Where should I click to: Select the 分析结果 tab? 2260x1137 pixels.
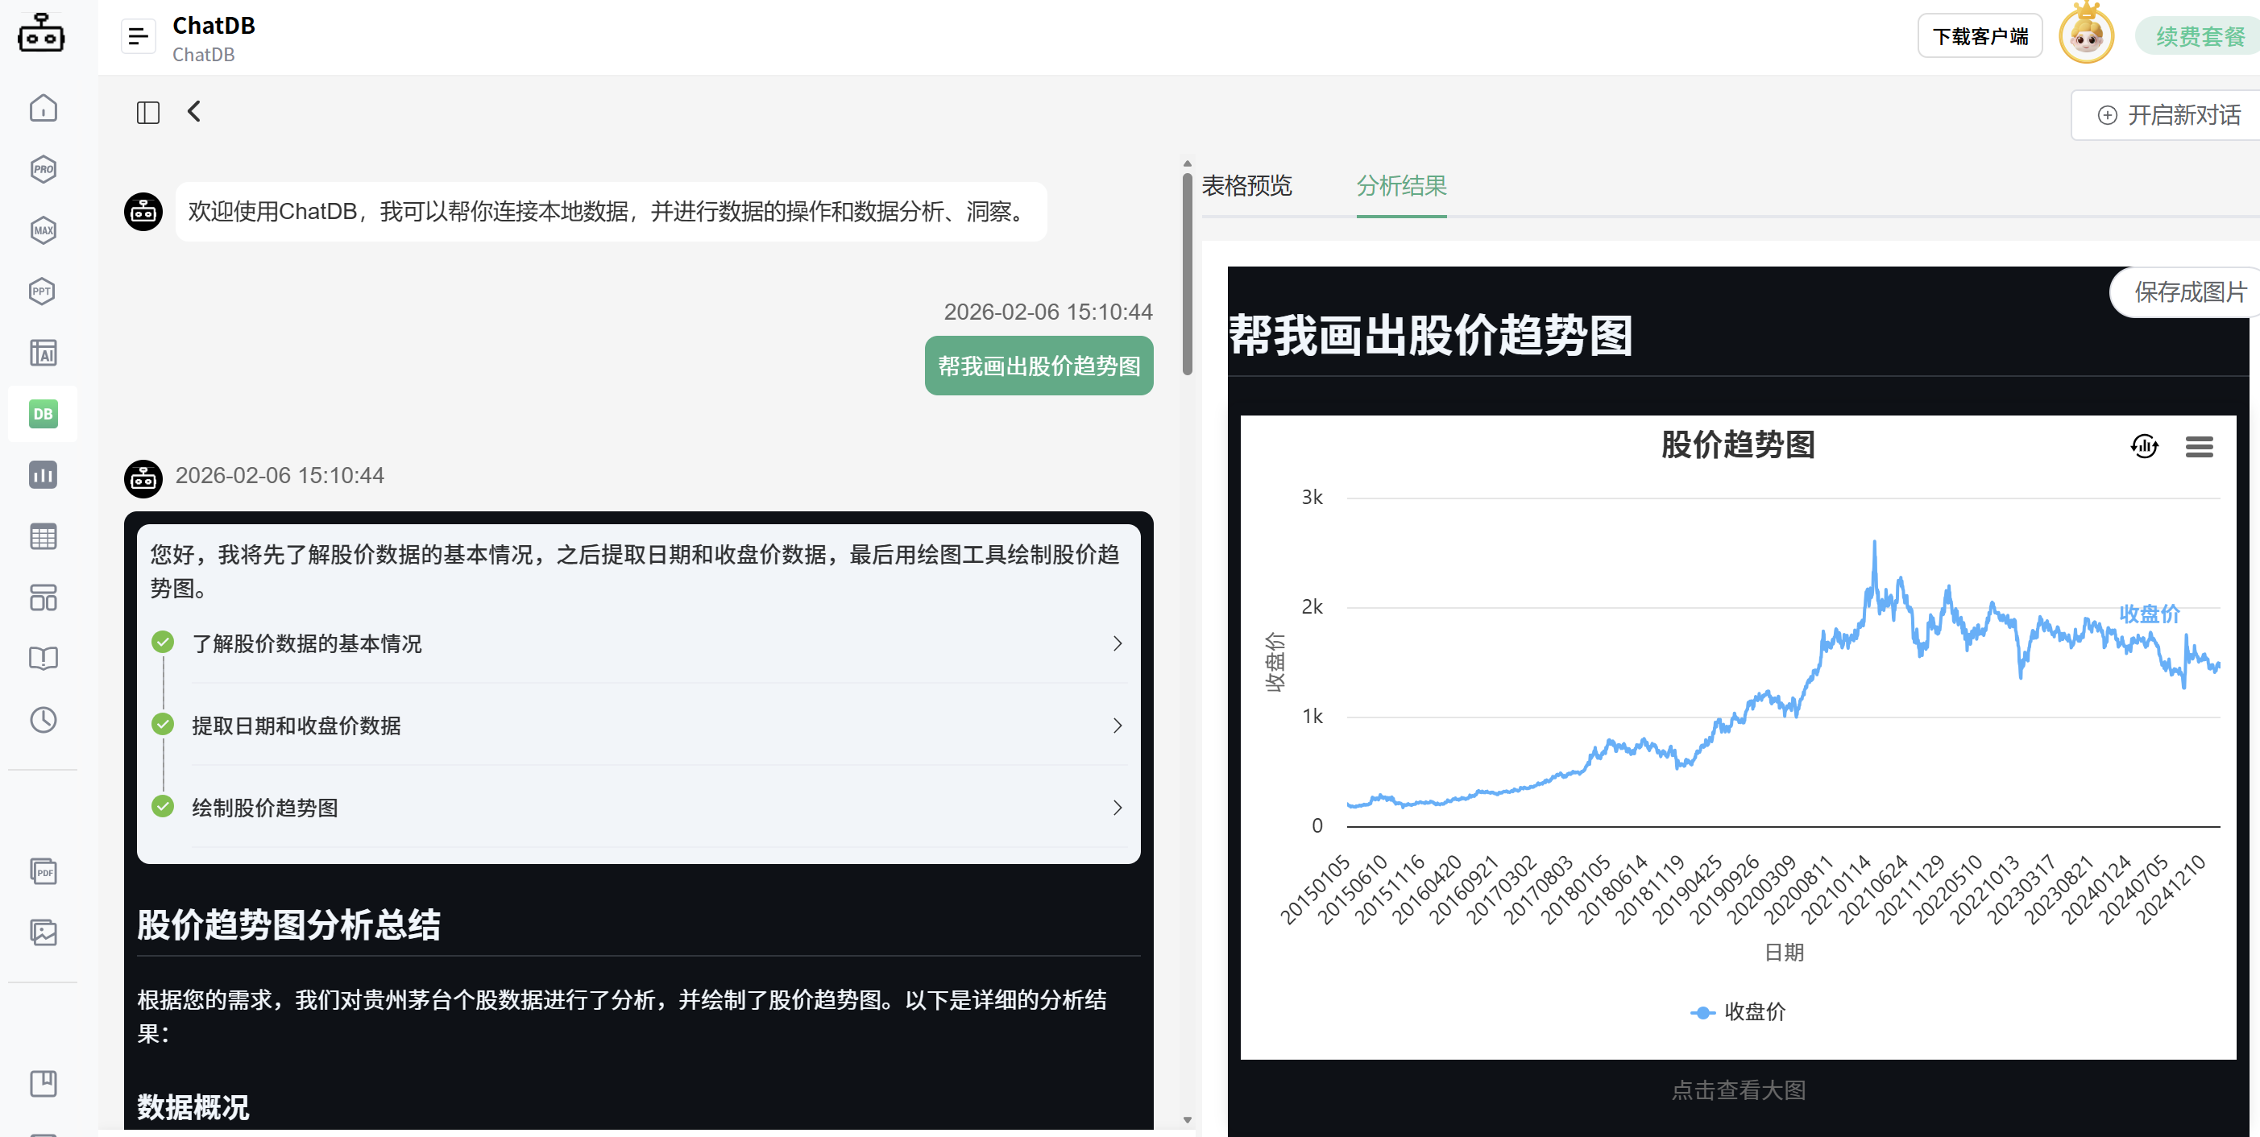click(x=1401, y=186)
